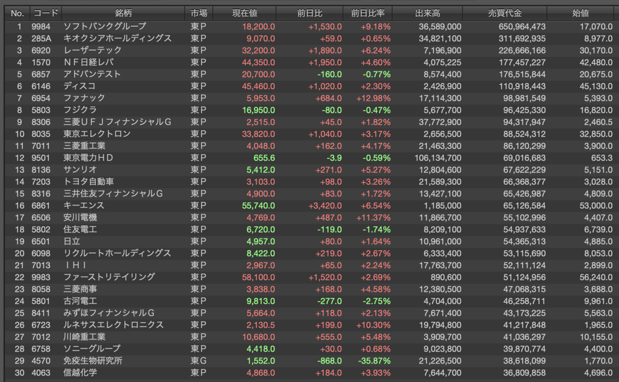Click the 前日比 column header
The height and width of the screenshot is (382, 619).
pyautogui.click(x=309, y=13)
